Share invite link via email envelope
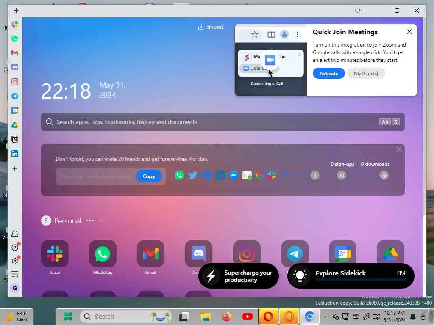Screen dimensions: 434x325 pyautogui.click(x=247, y=175)
